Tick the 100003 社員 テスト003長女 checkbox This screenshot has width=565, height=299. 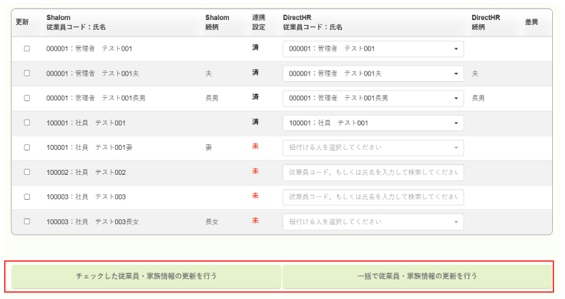coord(27,221)
